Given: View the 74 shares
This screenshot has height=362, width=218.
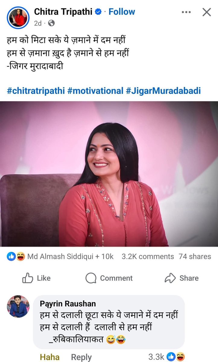Looking at the screenshot, I should pyautogui.click(x=195, y=256).
